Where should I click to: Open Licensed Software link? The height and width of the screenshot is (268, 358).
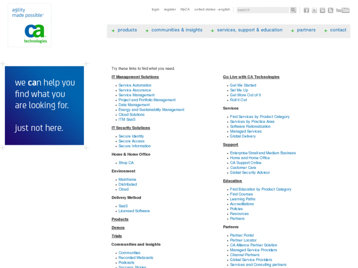134,211
